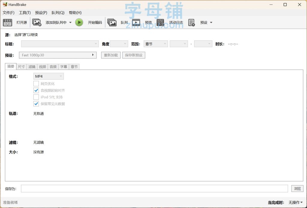
Task: Enable the iPod 5代 支持 checkbox
Action: click(36, 97)
